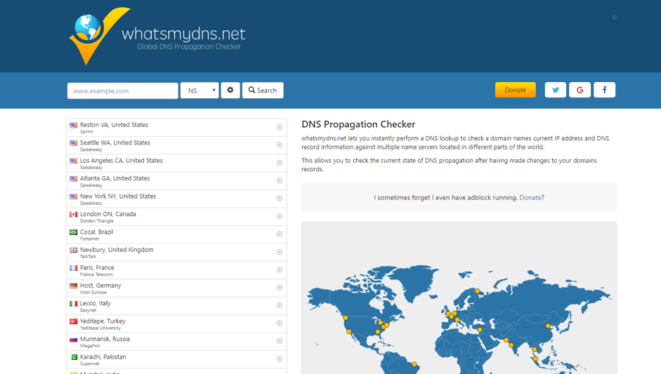The height and width of the screenshot is (374, 661).
Task: Click the Canada flag beside London ON
Action: tap(73, 215)
